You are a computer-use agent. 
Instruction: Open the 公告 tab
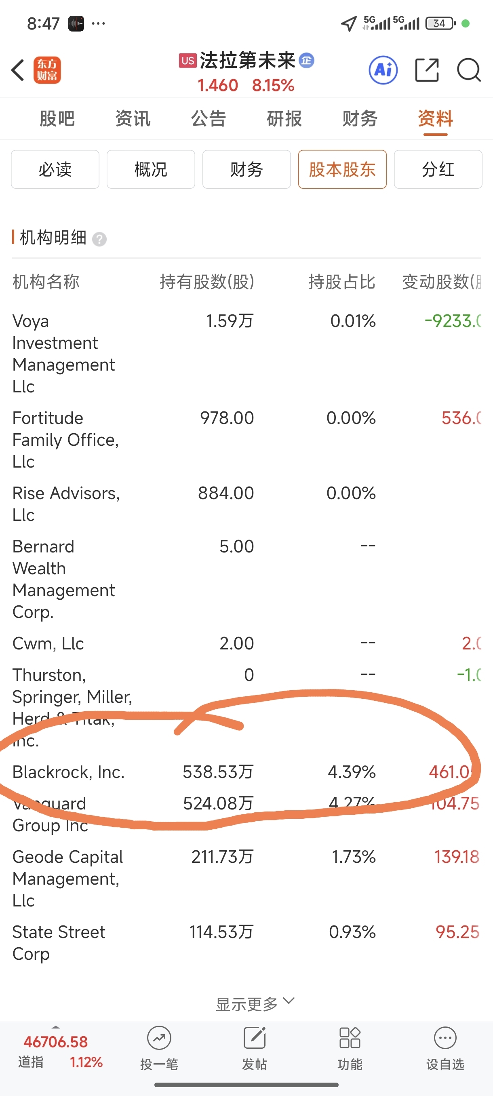tap(209, 118)
